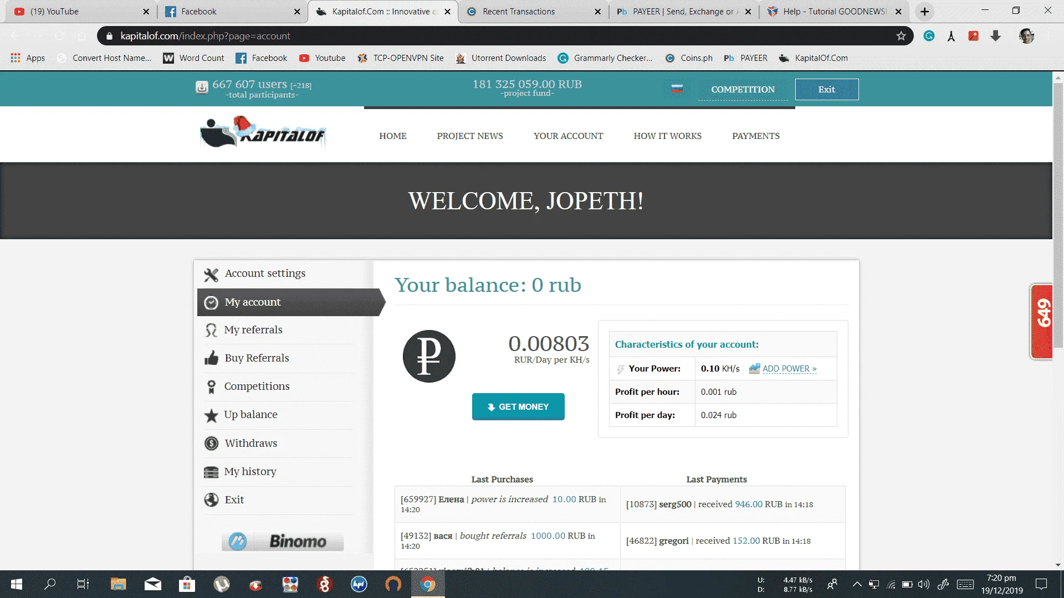
Task: Open YOUR ACCOUNT in the navigation
Action: pos(568,136)
